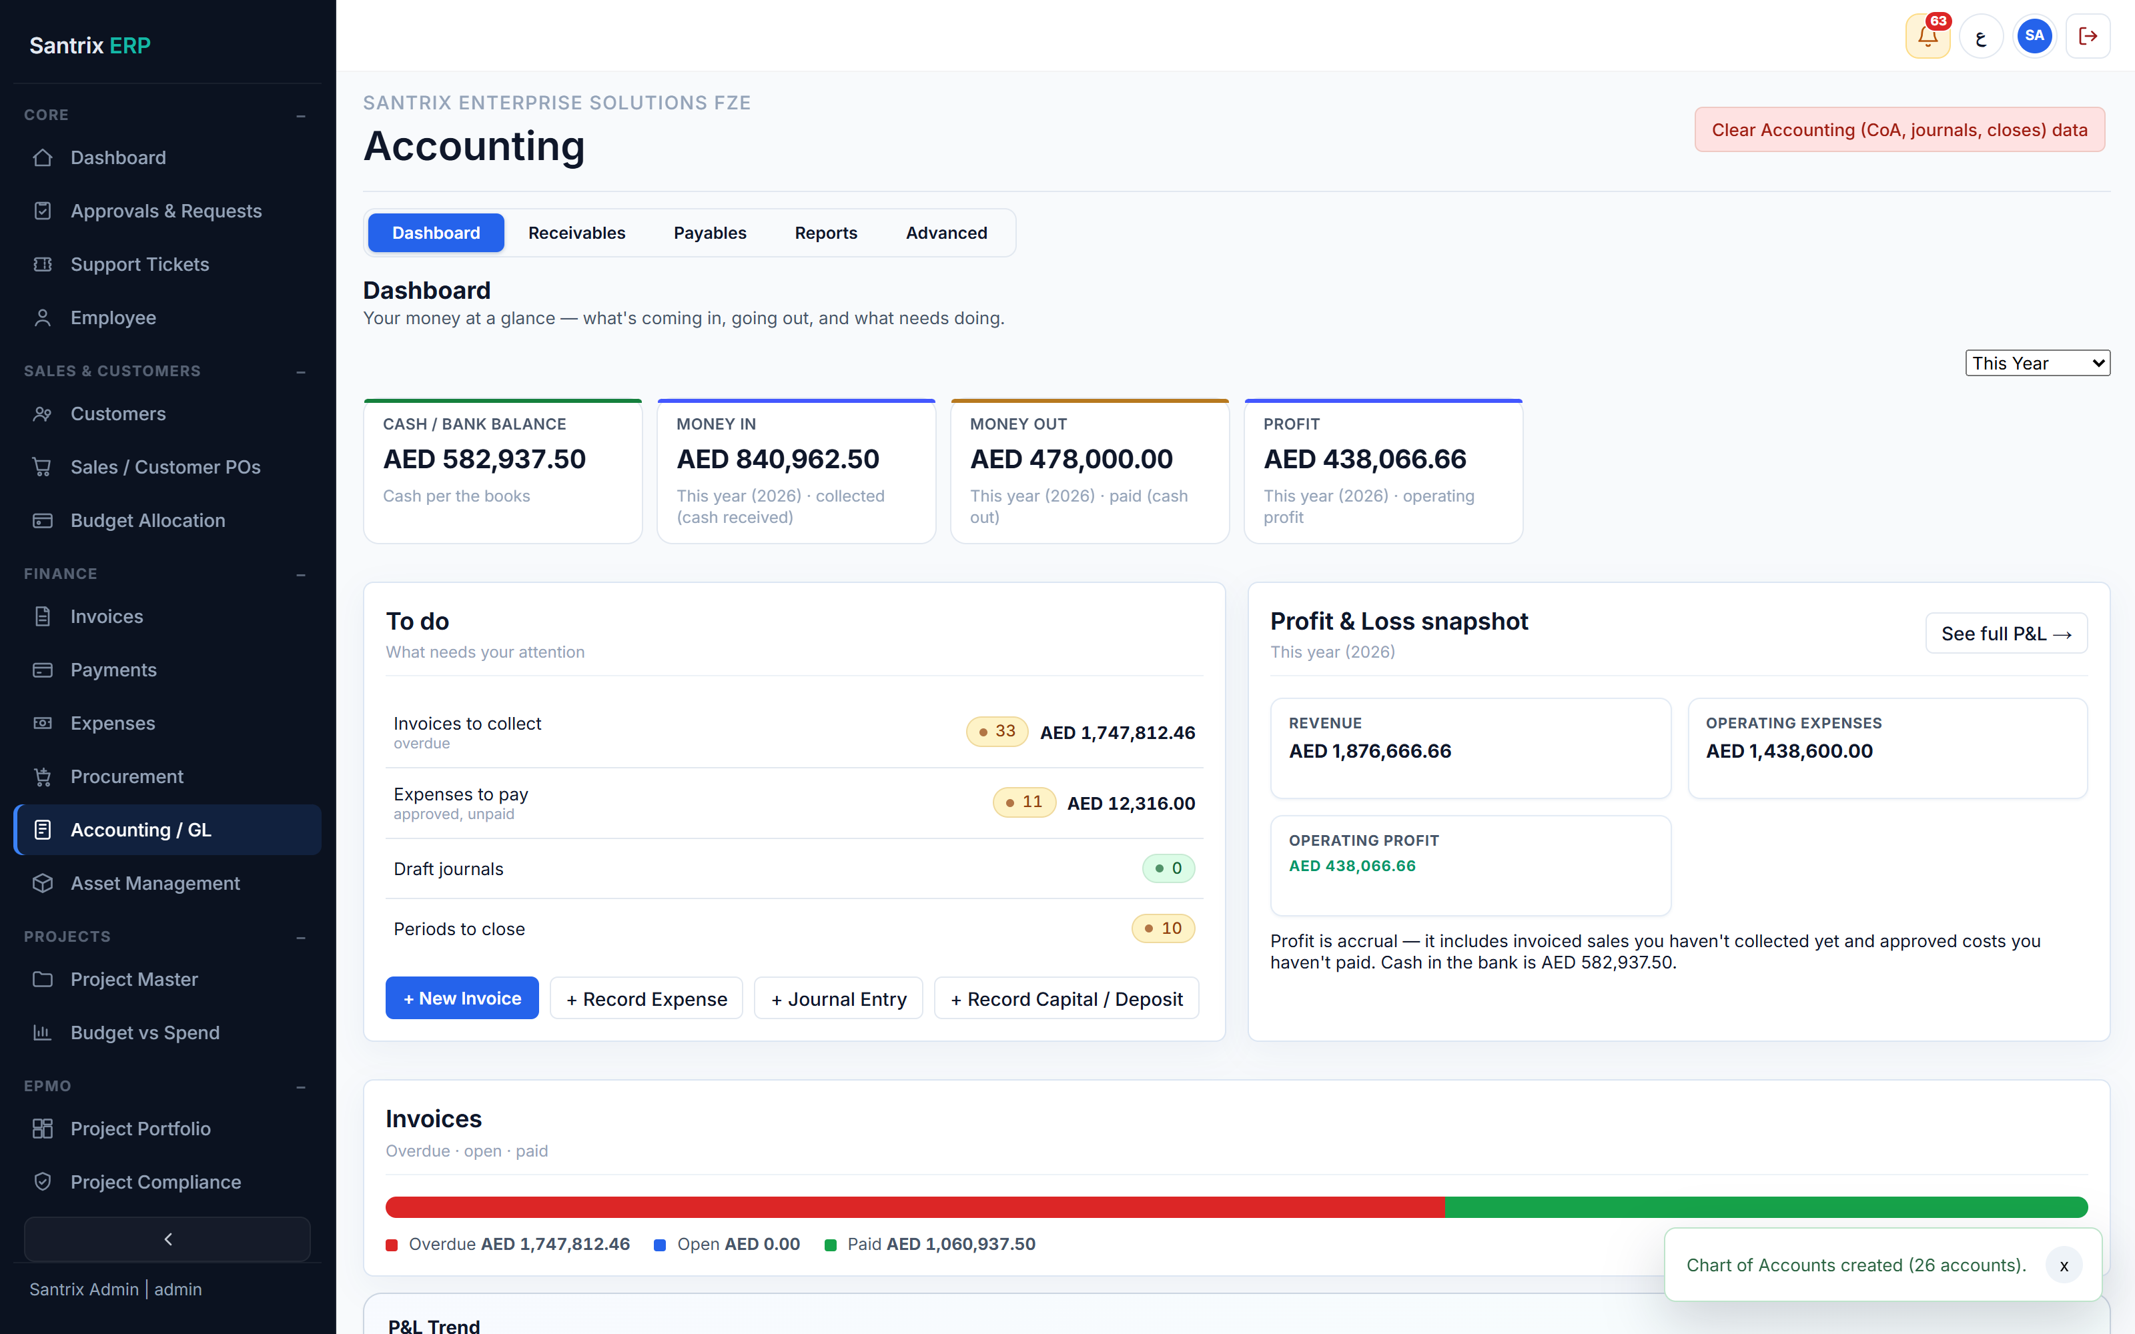This screenshot has height=1334, width=2135.
Task: Click the Customers people icon
Action: [42, 414]
